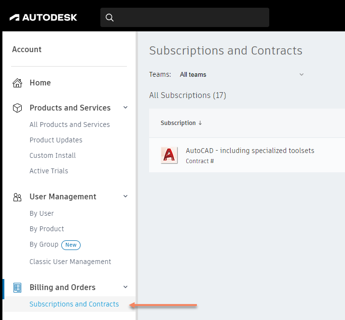Focus the top search field
The image size is (345, 320).
pos(185,17)
